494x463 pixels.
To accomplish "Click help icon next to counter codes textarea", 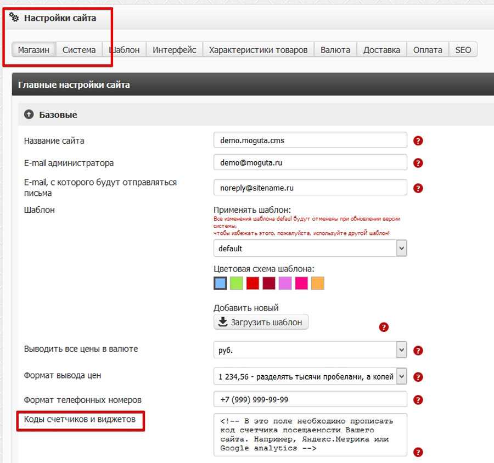I will [418, 452].
